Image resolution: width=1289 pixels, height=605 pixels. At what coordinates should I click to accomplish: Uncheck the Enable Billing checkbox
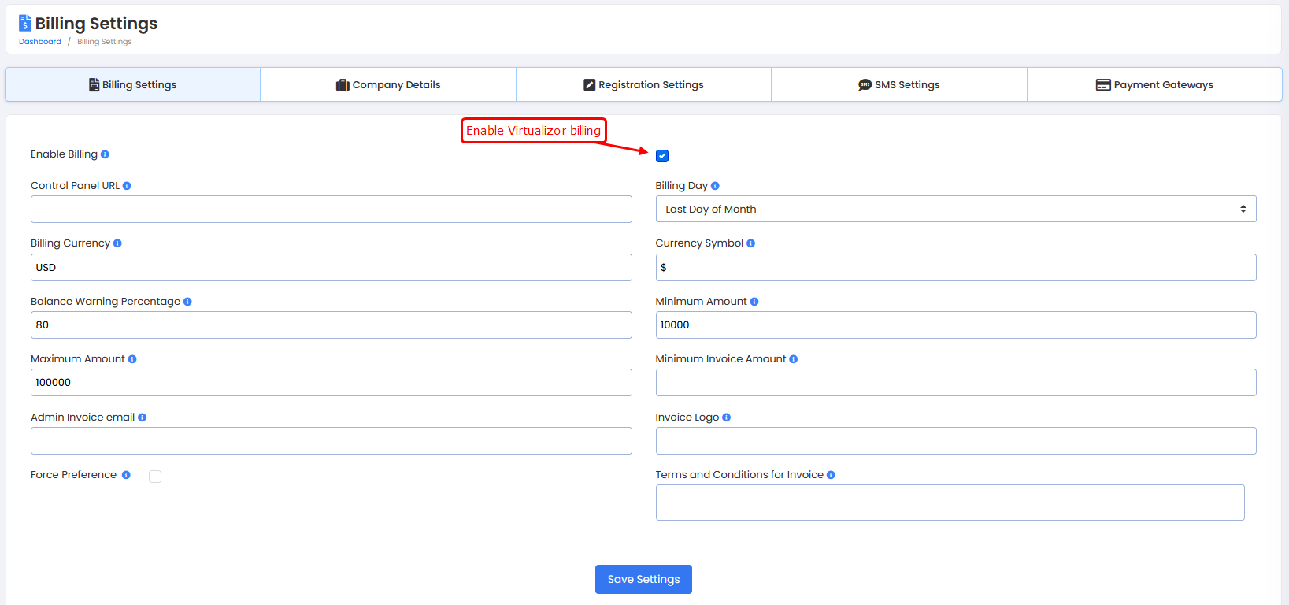(x=662, y=156)
